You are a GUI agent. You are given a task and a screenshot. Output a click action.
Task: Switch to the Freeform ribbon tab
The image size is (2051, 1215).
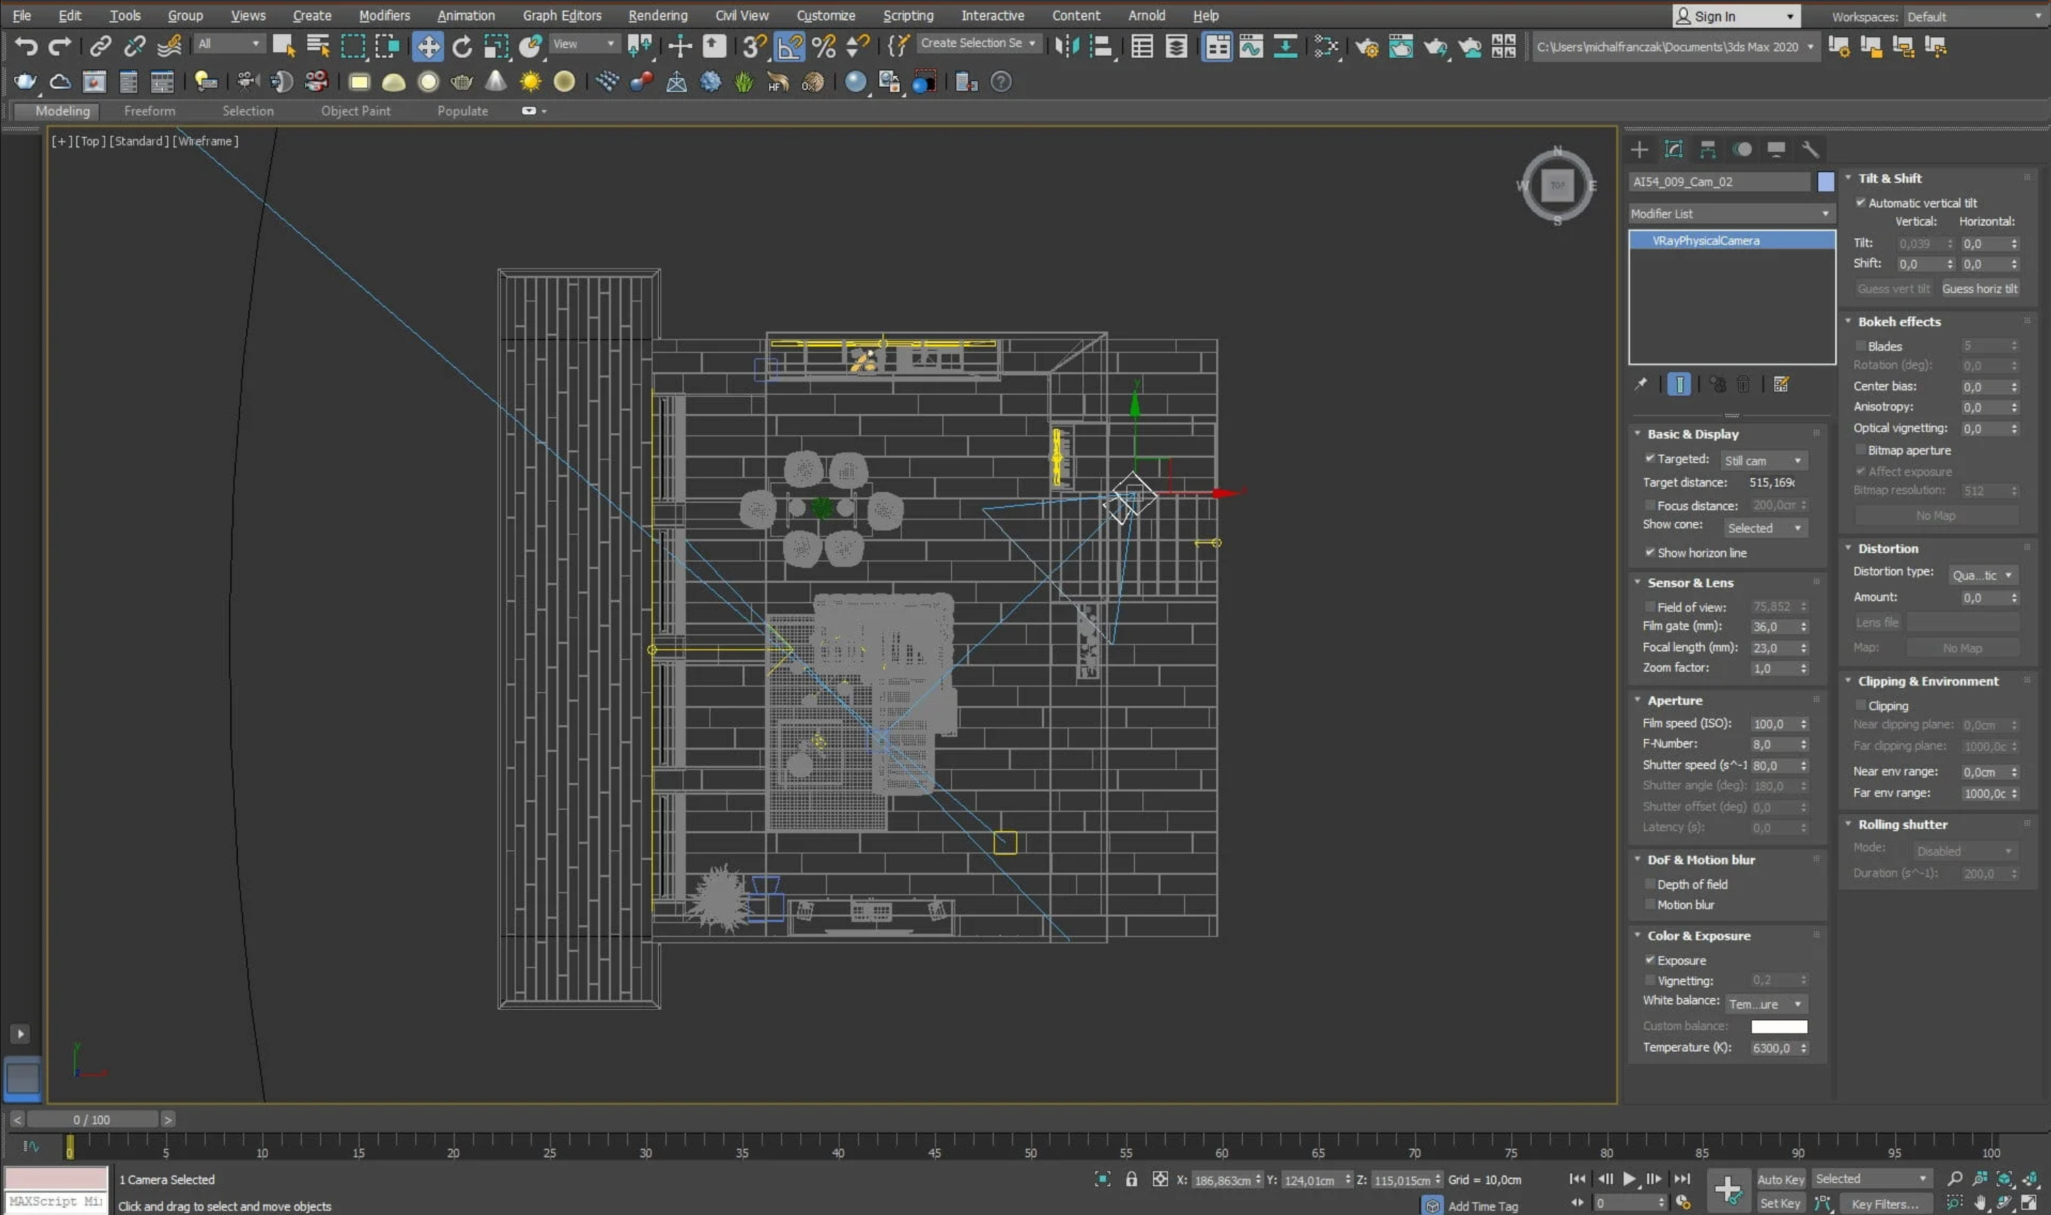click(149, 111)
